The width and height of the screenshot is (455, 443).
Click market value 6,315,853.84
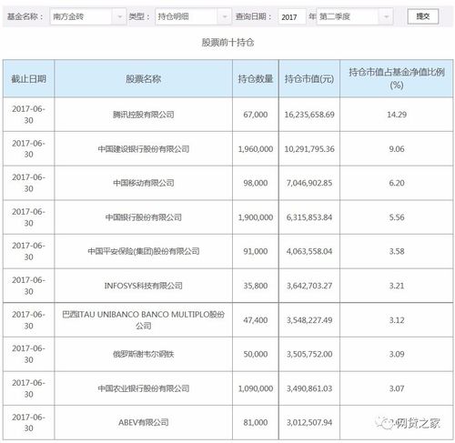309,217
